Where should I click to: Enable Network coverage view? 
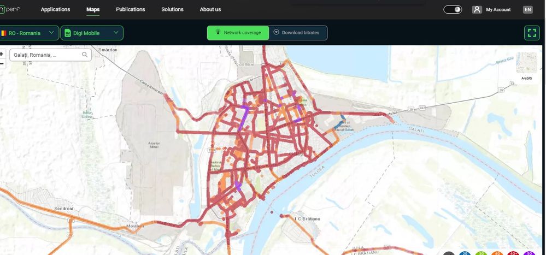(238, 33)
